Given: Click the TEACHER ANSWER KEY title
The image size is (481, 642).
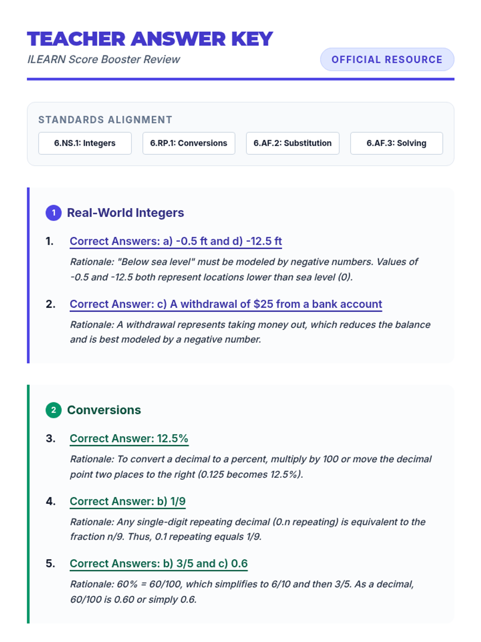Looking at the screenshot, I should (x=150, y=39).
